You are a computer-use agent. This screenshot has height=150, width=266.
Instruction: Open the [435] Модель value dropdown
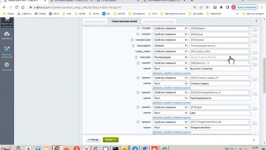[220, 28]
